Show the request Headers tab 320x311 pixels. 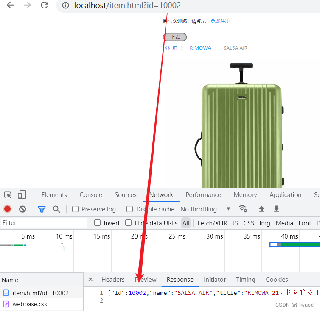pos(113,279)
